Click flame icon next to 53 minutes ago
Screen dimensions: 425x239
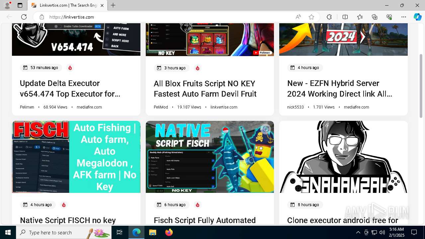pos(70,68)
